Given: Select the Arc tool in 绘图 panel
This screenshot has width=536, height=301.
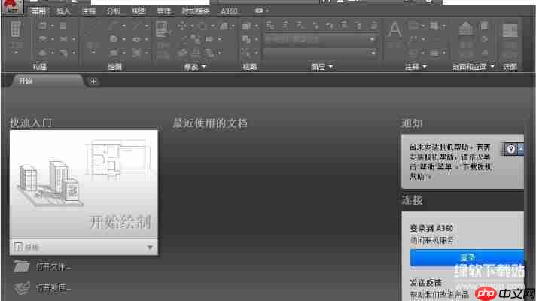Looking at the screenshot, I should coord(114,26).
